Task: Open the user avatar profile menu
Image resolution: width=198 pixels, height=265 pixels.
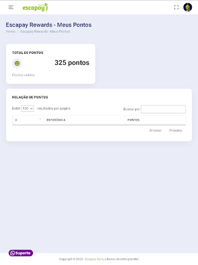Action: [188, 7]
